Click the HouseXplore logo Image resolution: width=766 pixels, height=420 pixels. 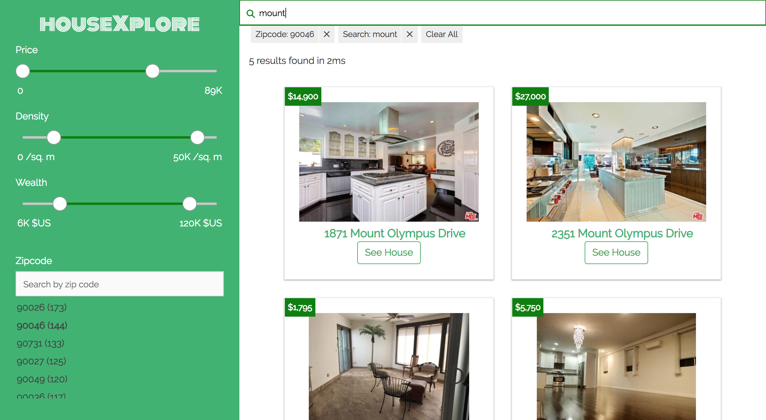[x=120, y=24]
